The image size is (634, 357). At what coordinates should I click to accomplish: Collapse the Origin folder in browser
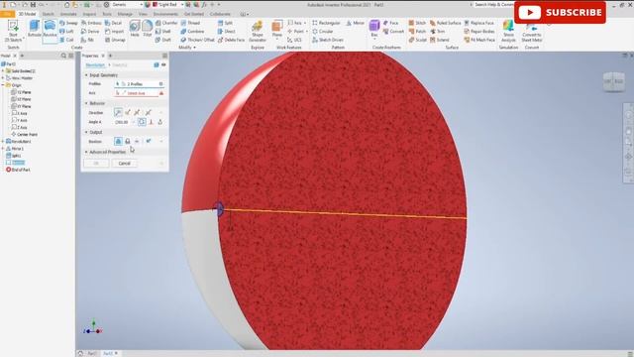[3, 85]
